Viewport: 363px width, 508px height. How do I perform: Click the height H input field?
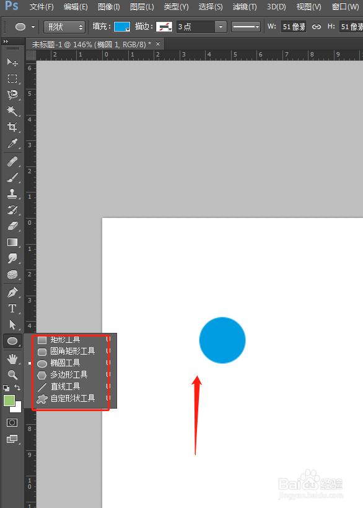pos(351,27)
